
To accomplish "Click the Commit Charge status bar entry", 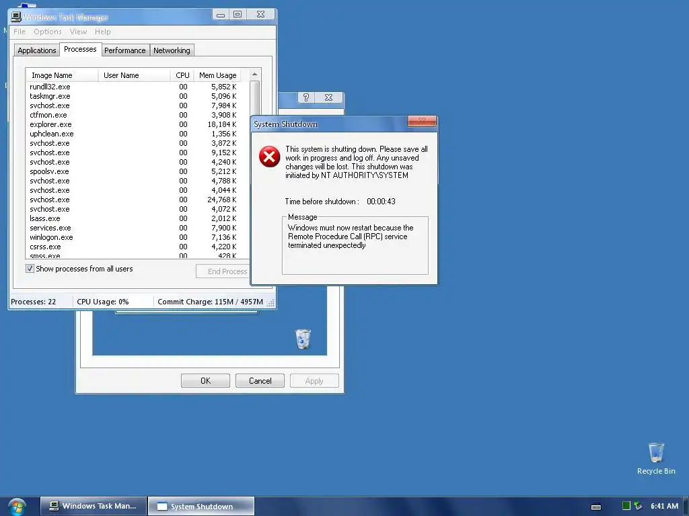I will point(210,302).
